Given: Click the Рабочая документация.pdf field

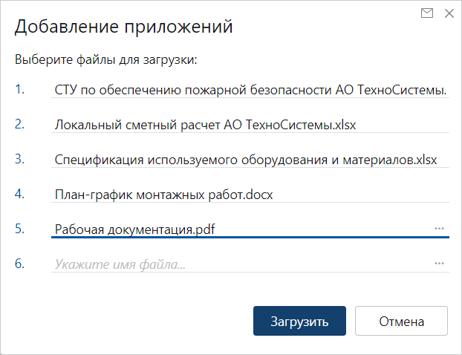Looking at the screenshot, I should pyautogui.click(x=250, y=229).
